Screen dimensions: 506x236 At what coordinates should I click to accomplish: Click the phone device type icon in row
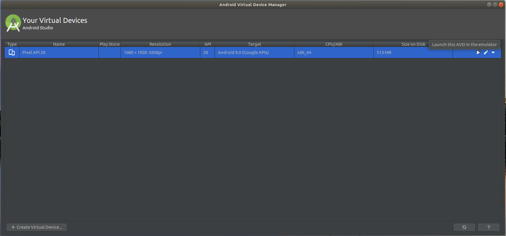pyautogui.click(x=12, y=52)
